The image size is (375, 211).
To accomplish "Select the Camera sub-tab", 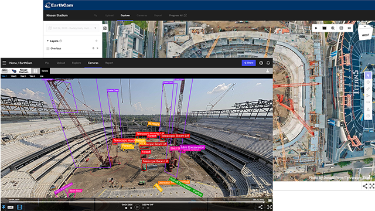I will click(x=45, y=71).
